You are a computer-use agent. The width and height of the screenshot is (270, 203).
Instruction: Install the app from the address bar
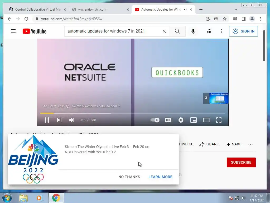coord(208,19)
